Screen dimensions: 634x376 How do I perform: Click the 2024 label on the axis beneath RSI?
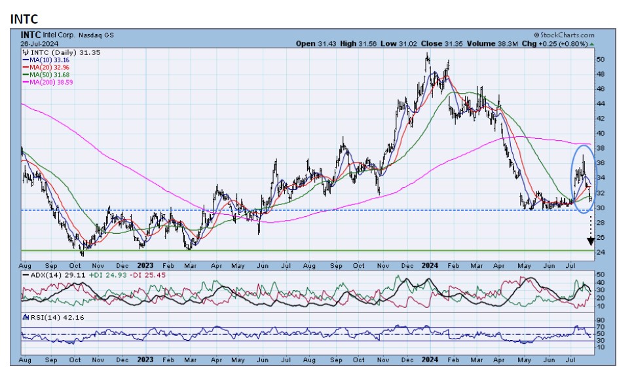tap(430, 360)
